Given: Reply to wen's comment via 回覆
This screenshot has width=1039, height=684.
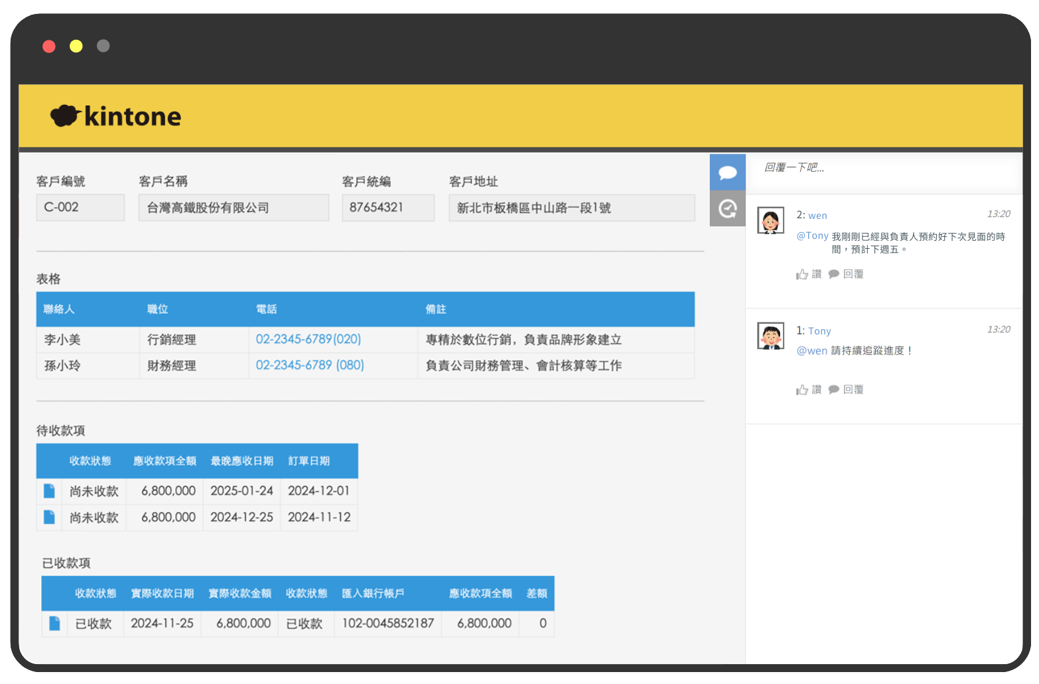Looking at the screenshot, I should click(846, 274).
